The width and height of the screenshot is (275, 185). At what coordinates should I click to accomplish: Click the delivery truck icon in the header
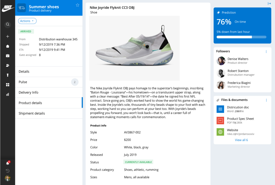click(x=21, y=8)
